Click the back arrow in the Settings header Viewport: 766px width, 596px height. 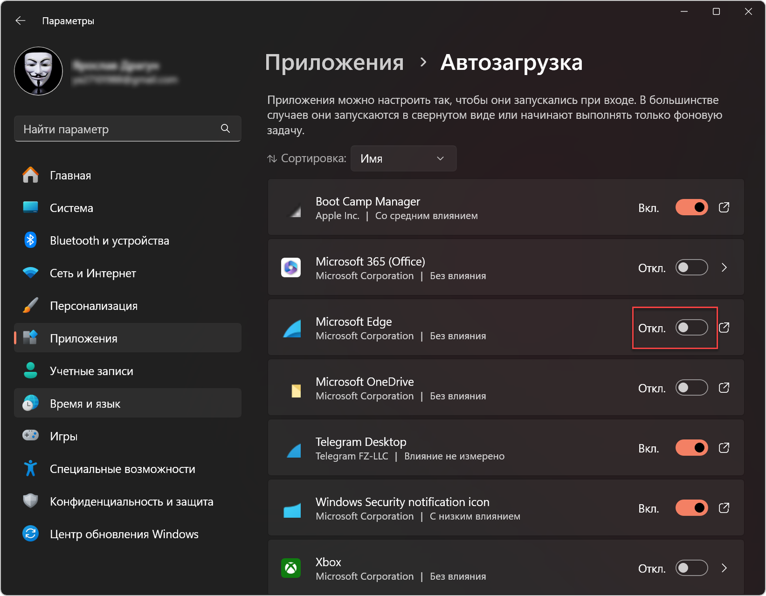pos(20,21)
